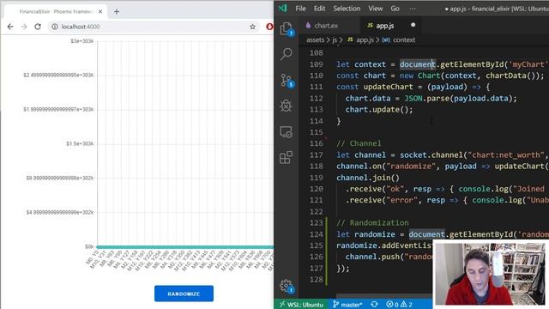Click the RANDOMIZE button

184,294
